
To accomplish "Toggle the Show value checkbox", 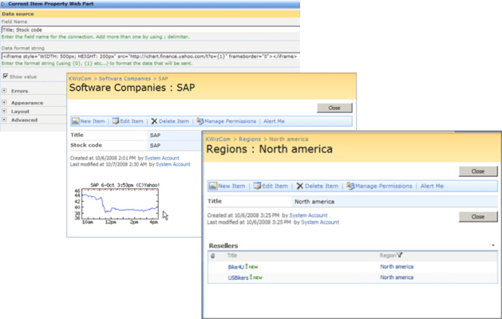I will 4,77.
